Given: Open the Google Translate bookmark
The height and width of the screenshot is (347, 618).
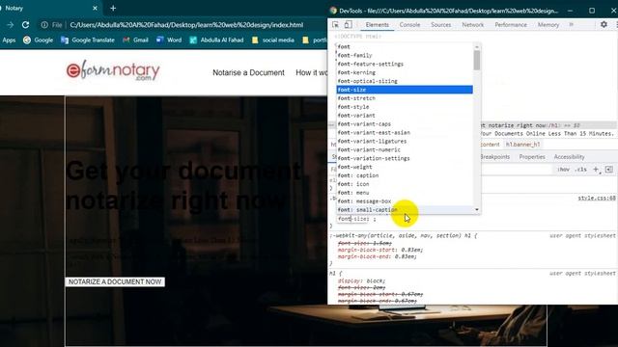Looking at the screenshot, I should pos(88,40).
